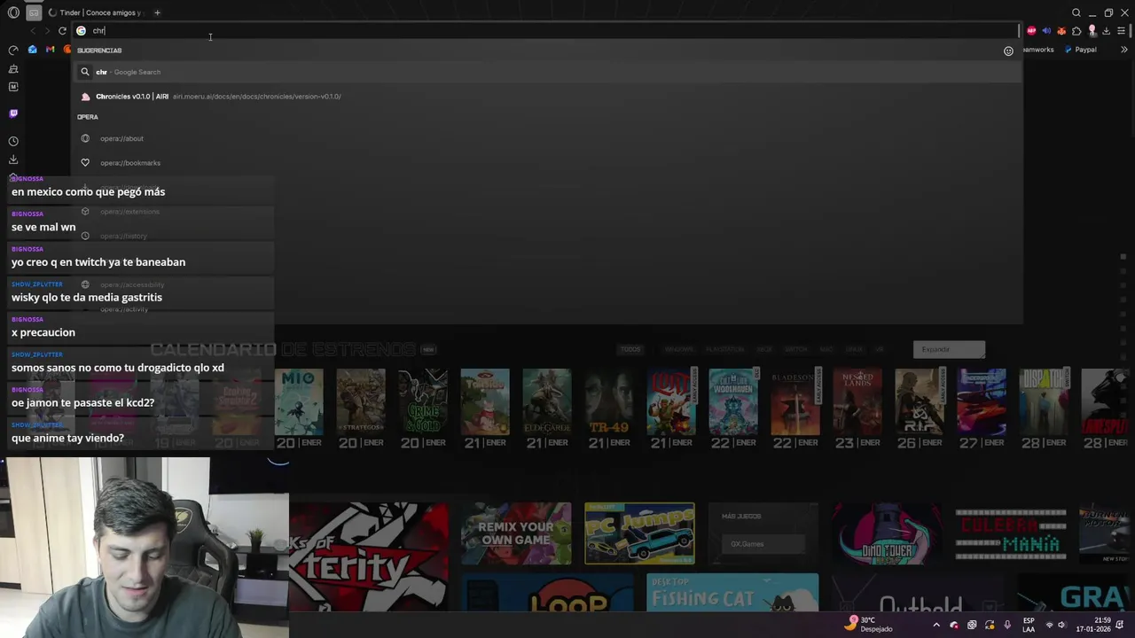Click the smiley feedback icon in suggestions
1135x638 pixels.
[x=1008, y=51]
